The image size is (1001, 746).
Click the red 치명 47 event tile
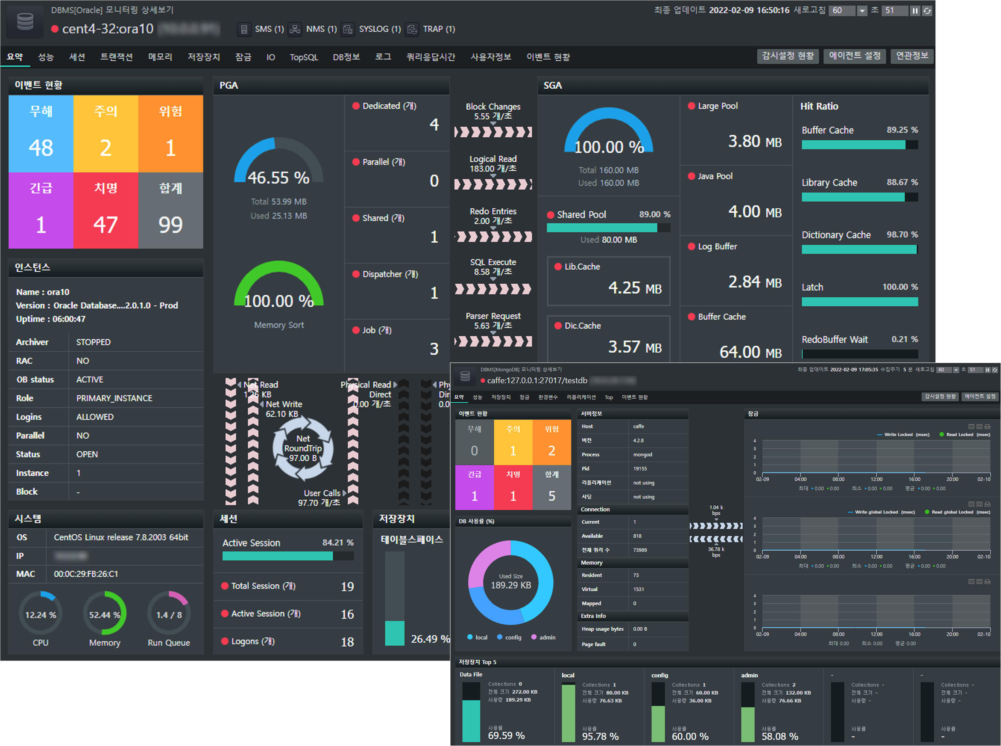click(x=106, y=211)
